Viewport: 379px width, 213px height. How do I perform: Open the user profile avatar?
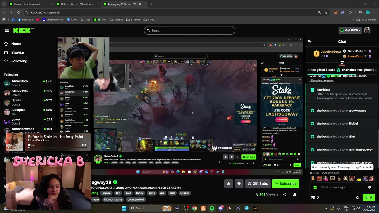[x=367, y=30]
